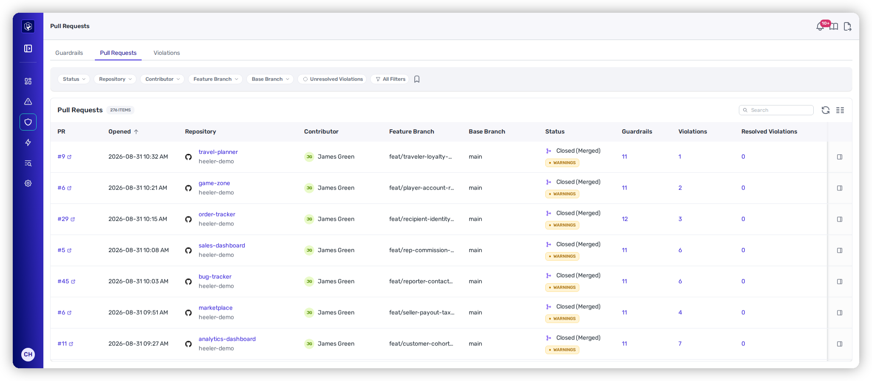The height and width of the screenshot is (381, 872).
Task: Click the Heeler logo icon in sidebar
Action: (28, 26)
